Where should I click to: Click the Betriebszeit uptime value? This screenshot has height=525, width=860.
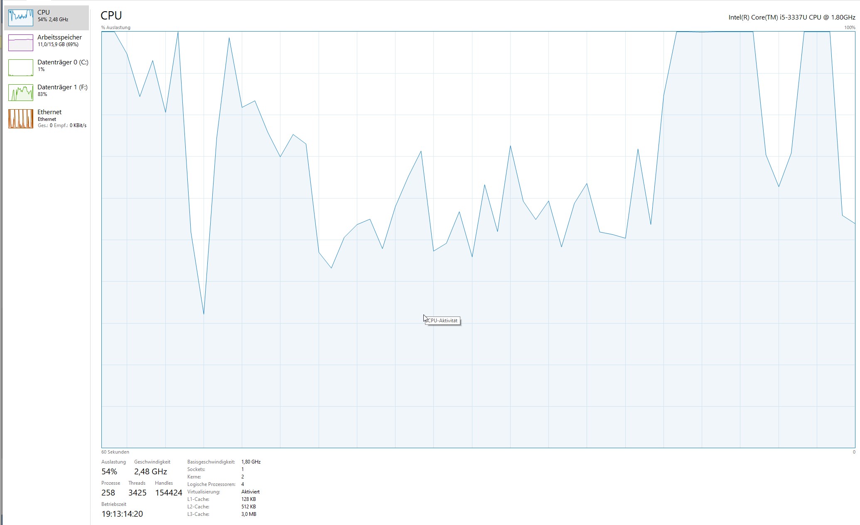tap(122, 514)
